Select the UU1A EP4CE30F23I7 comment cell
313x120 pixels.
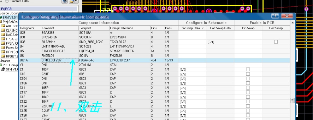(60, 60)
